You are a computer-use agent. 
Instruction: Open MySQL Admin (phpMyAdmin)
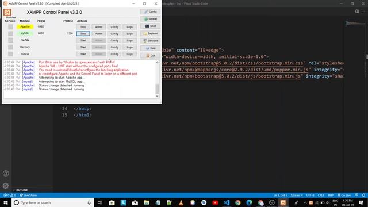(x=98, y=34)
